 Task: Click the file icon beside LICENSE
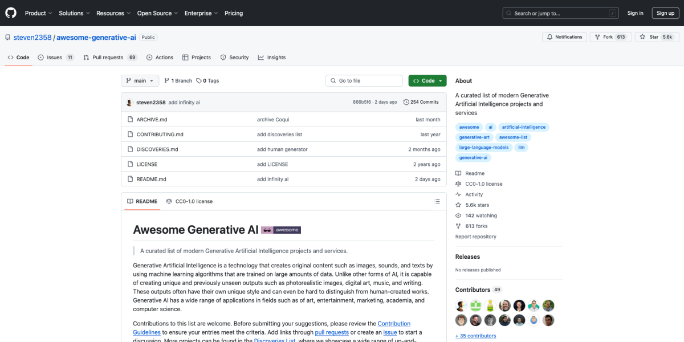131,164
